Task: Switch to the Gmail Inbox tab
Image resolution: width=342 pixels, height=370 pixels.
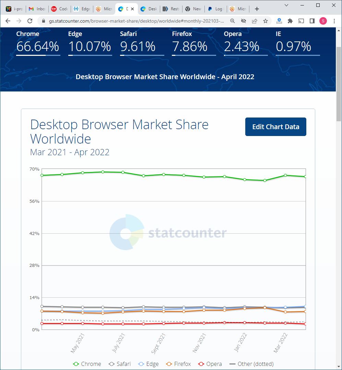Action: (37, 9)
